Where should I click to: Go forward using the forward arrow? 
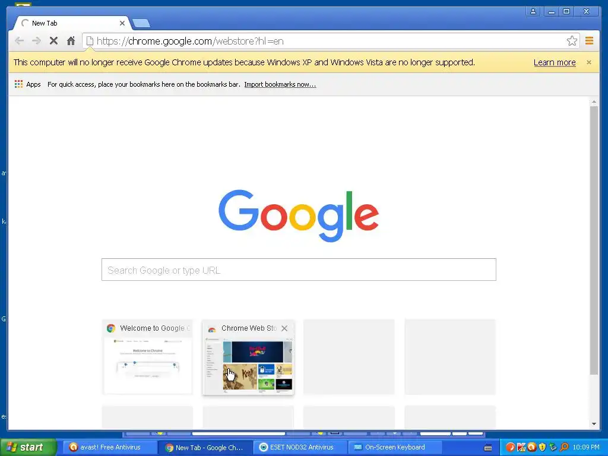pos(36,41)
